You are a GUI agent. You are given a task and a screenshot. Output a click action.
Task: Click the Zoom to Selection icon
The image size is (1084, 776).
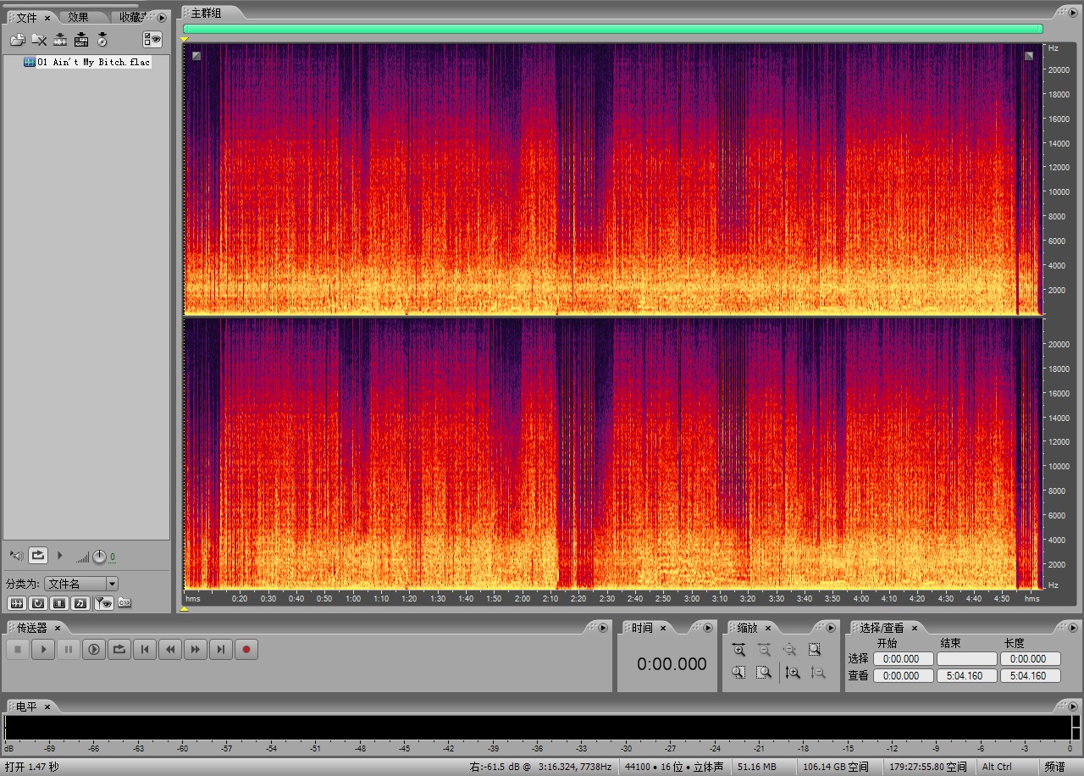(815, 650)
